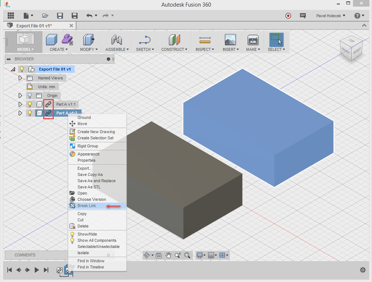The width and height of the screenshot is (372, 282).
Task: Click the Redo arrow
Action: pyautogui.click(x=106, y=16)
